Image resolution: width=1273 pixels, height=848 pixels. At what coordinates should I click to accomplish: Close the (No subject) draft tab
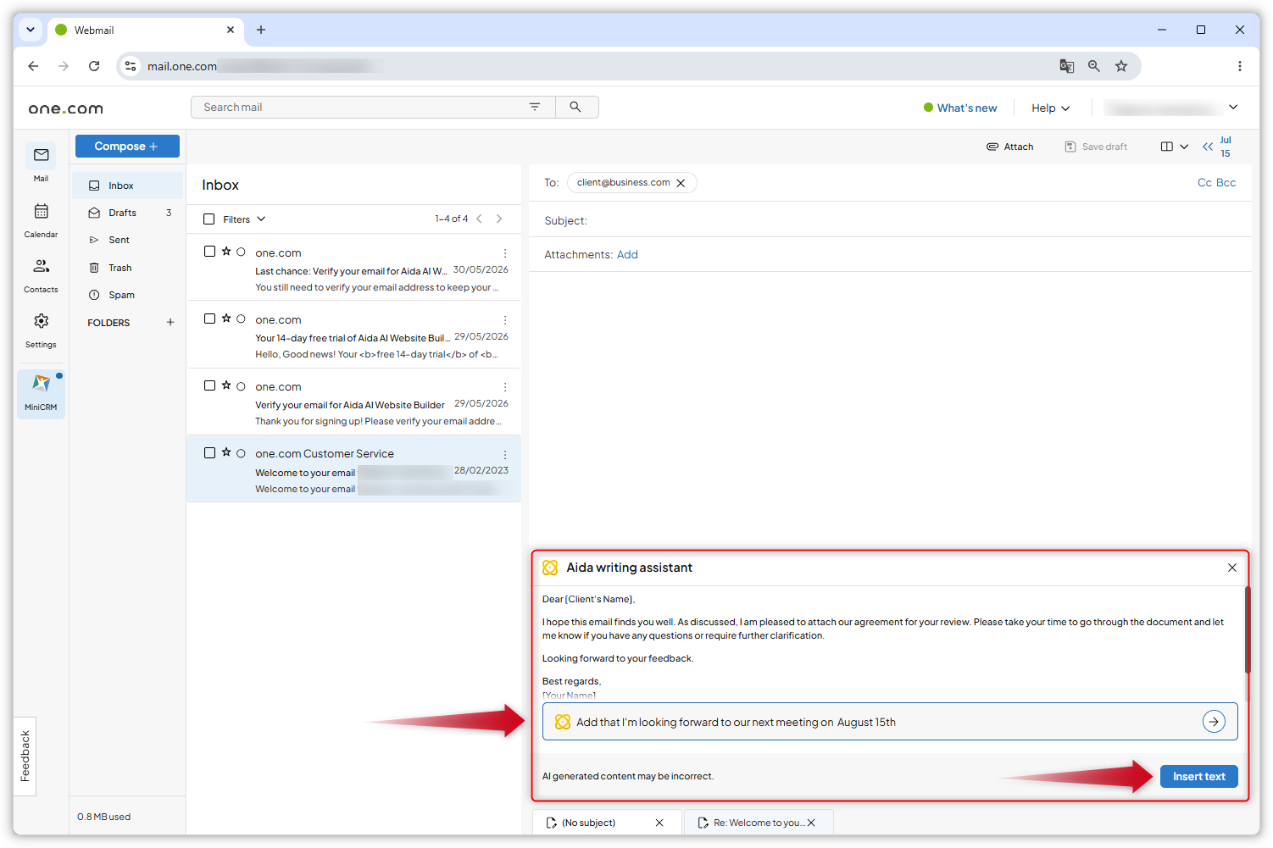coord(659,823)
